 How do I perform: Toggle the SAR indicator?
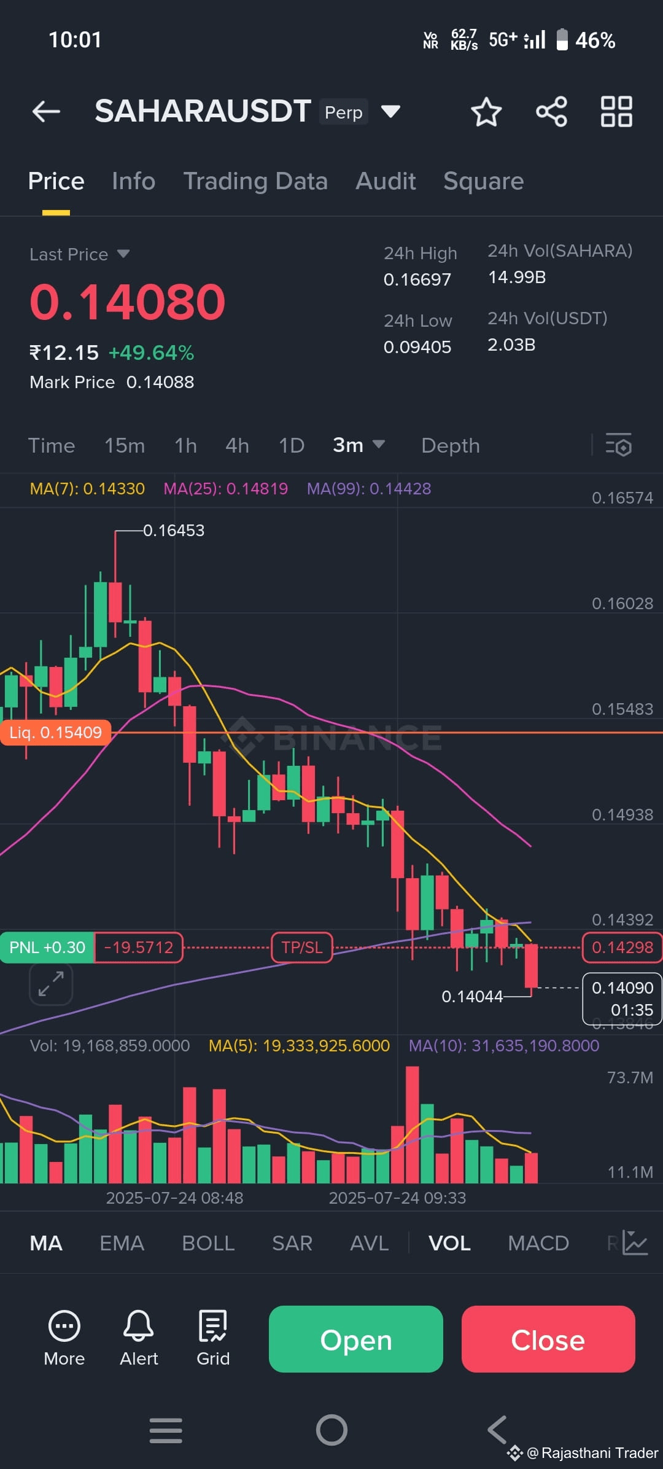pyautogui.click(x=292, y=1243)
